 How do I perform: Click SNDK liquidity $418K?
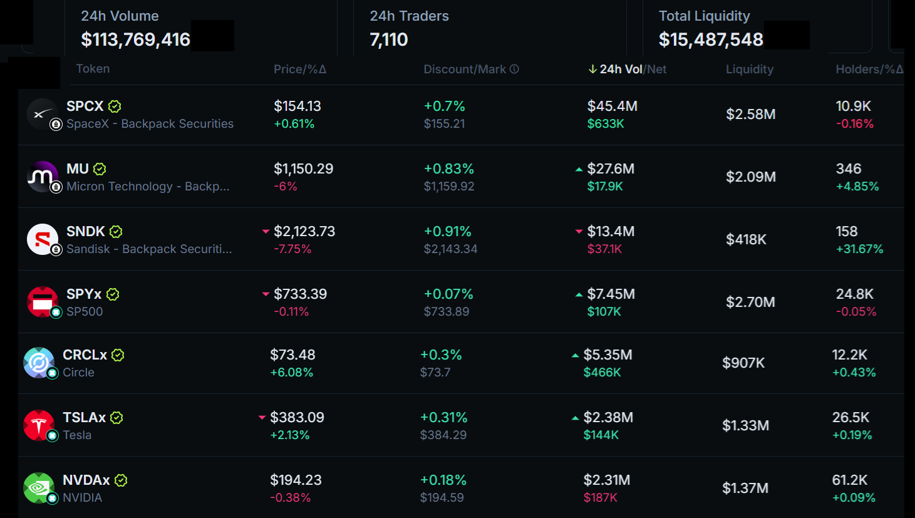pyautogui.click(x=747, y=239)
